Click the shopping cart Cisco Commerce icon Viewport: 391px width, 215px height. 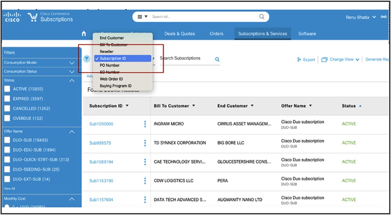click(x=32, y=17)
